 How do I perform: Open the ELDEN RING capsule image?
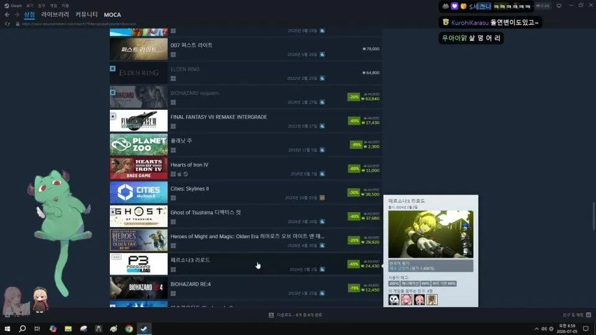pos(138,73)
